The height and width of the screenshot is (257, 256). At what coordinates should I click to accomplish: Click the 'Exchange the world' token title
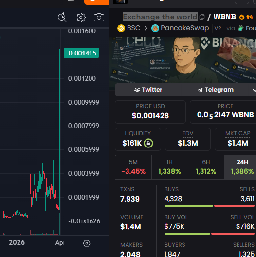[x=160, y=17]
